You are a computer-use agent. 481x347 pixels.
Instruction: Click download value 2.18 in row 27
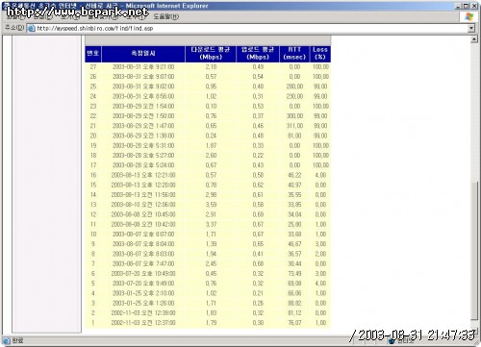click(211, 66)
